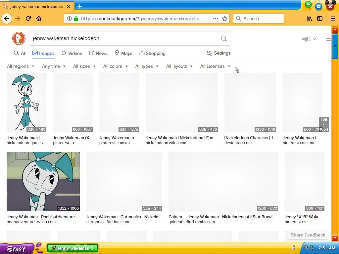Image resolution: width=339 pixels, height=254 pixels.
Task: Expand the All sizes filter
Action: click(84, 66)
